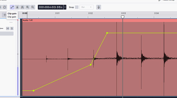The height and width of the screenshot is (98, 177).
Task: Select the Clip gain envelope tool
Action: point(12,7)
